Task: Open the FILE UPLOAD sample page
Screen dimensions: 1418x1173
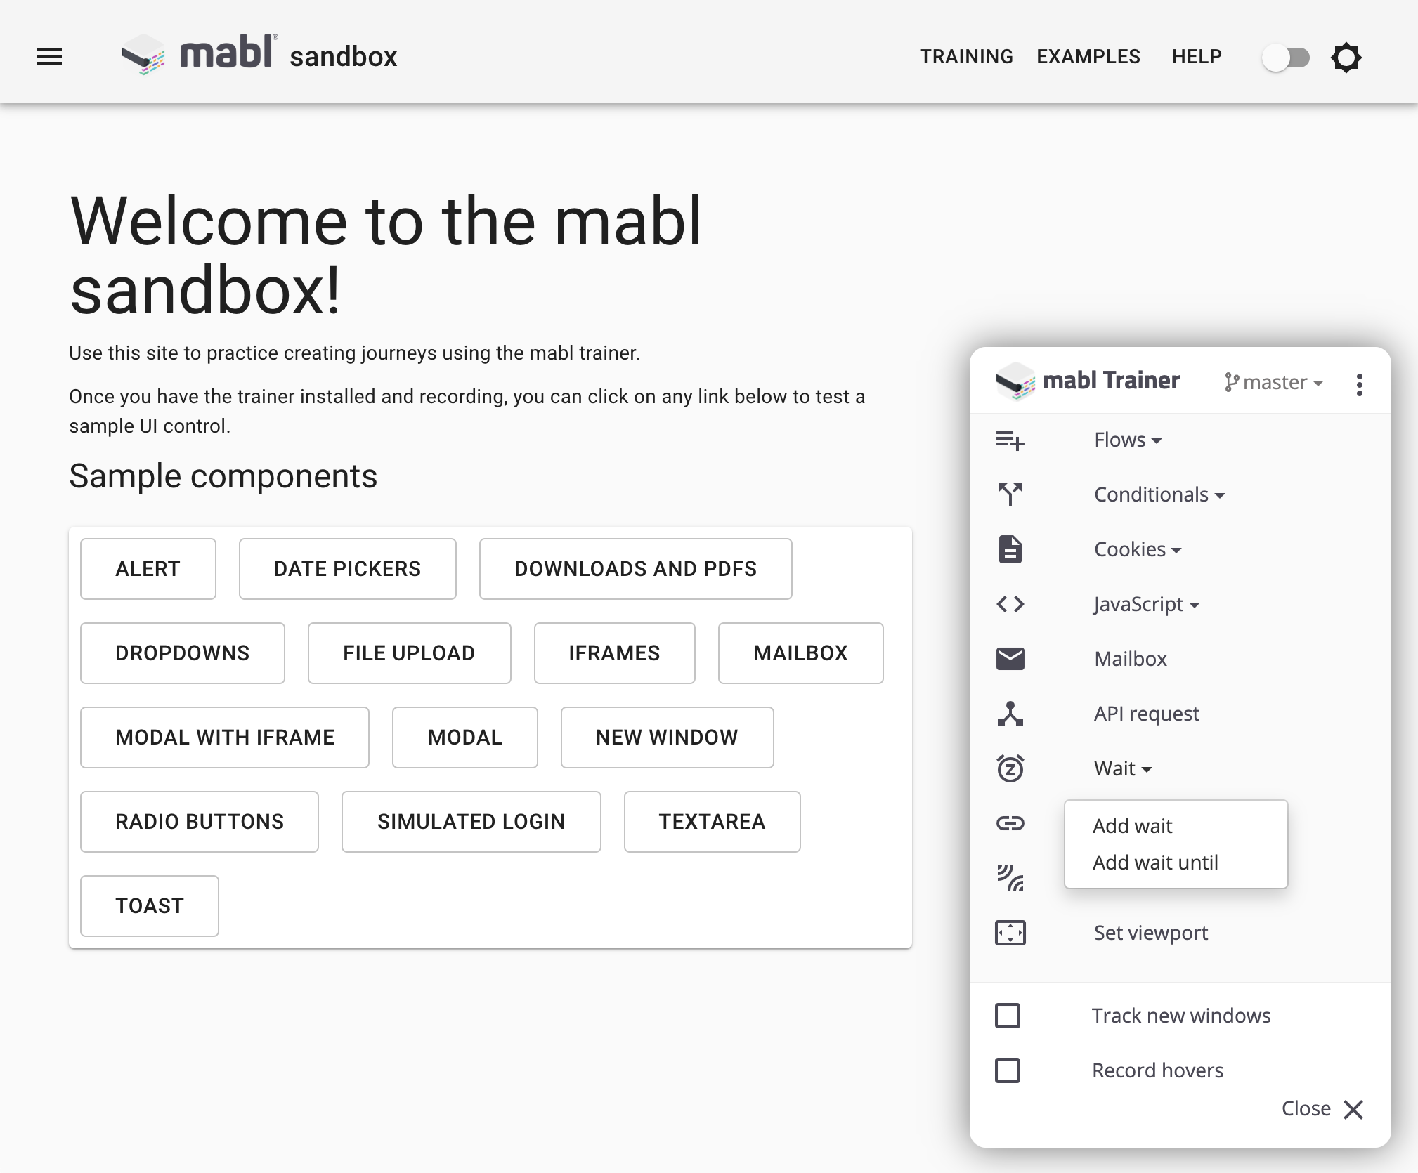Action: point(409,653)
